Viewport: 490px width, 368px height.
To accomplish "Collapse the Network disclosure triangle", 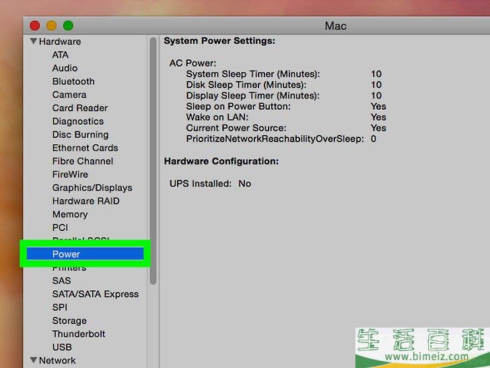I will point(34,361).
